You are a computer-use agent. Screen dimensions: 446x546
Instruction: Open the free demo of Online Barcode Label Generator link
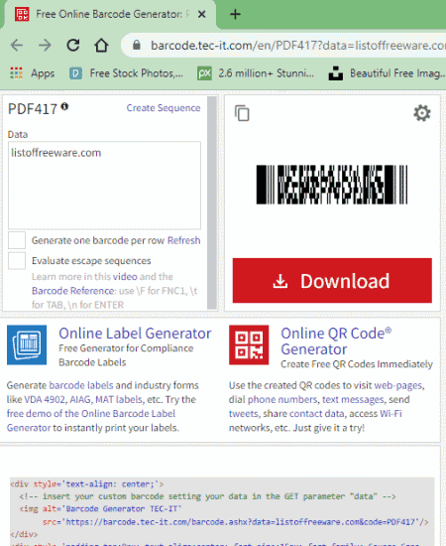[x=91, y=421]
